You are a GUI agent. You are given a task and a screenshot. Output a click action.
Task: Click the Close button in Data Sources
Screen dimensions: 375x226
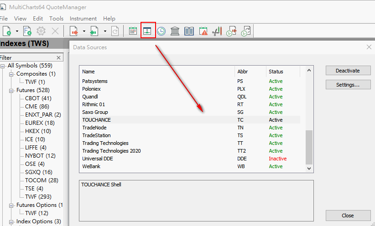[x=348, y=216]
